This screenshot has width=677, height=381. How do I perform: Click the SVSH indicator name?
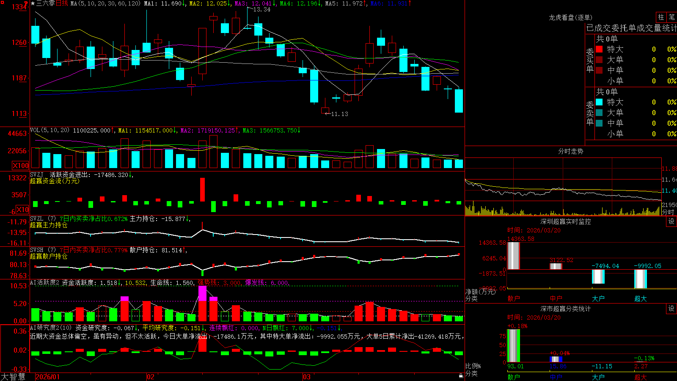click(37, 250)
